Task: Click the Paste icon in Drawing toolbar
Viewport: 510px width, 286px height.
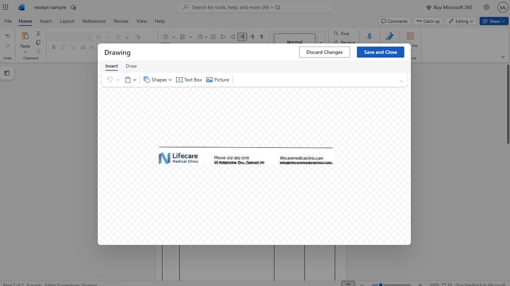Action: pyautogui.click(x=128, y=80)
